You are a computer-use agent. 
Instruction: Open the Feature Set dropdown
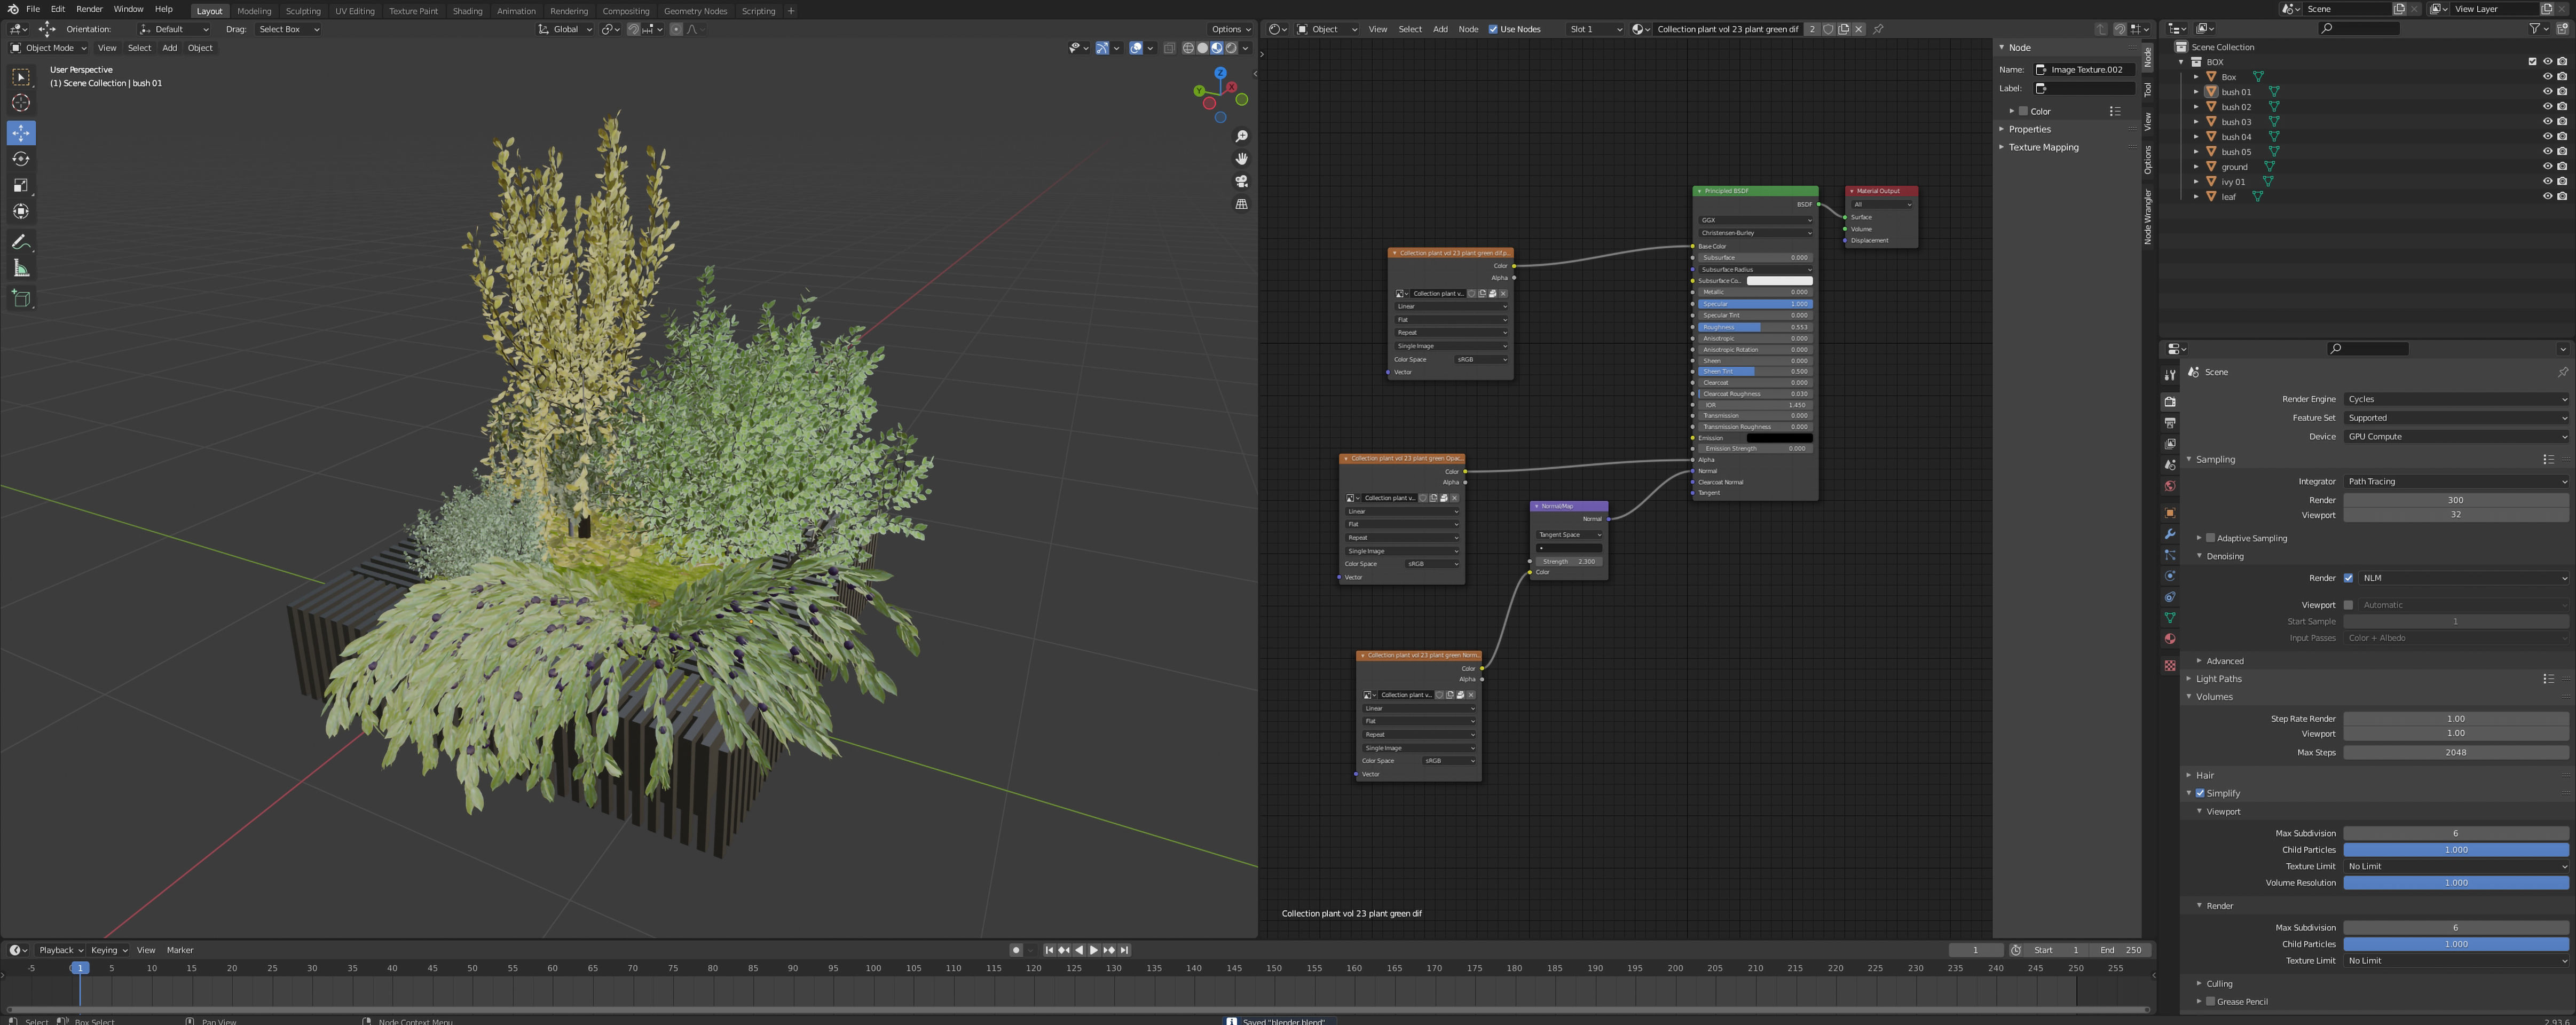pos(2456,418)
